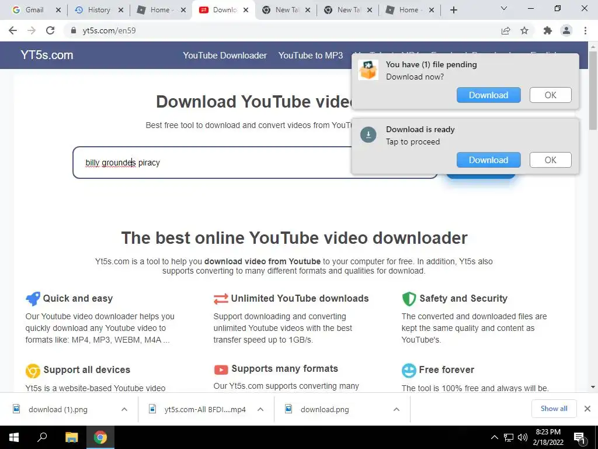Click Download in file pending notification

click(x=489, y=95)
